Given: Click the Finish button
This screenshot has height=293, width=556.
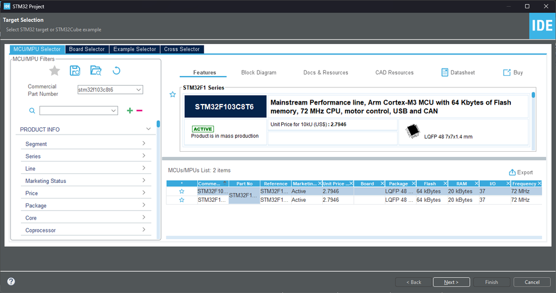Looking at the screenshot, I should [x=491, y=282].
